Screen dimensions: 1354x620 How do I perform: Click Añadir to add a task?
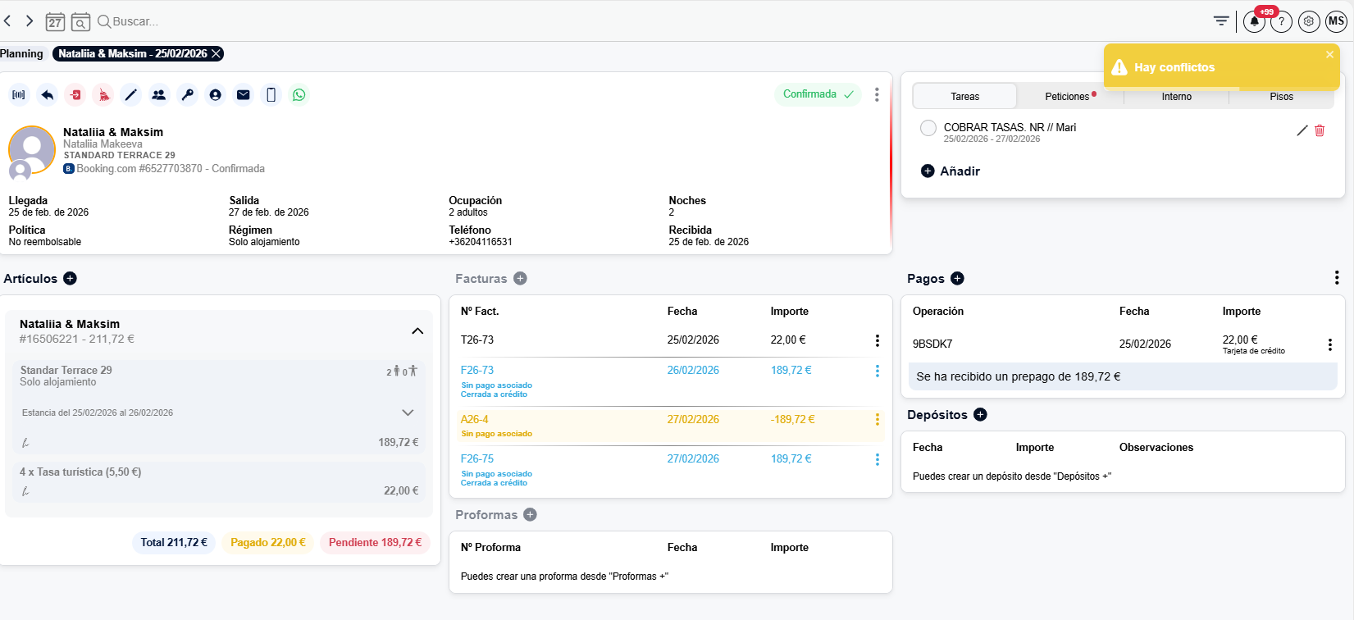pyautogui.click(x=951, y=171)
